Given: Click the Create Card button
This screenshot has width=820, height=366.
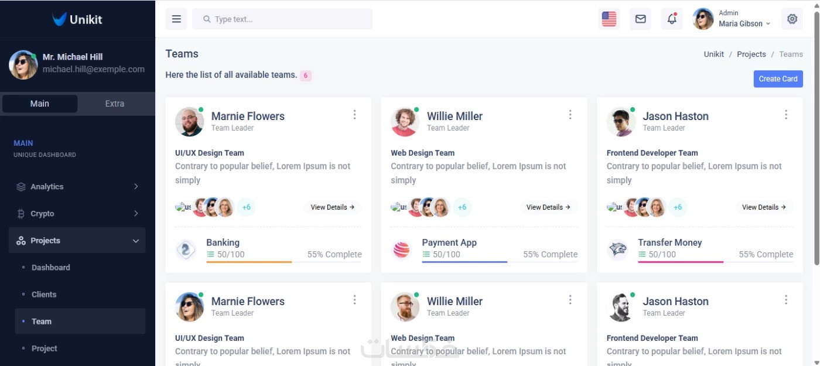Looking at the screenshot, I should pyautogui.click(x=778, y=79).
